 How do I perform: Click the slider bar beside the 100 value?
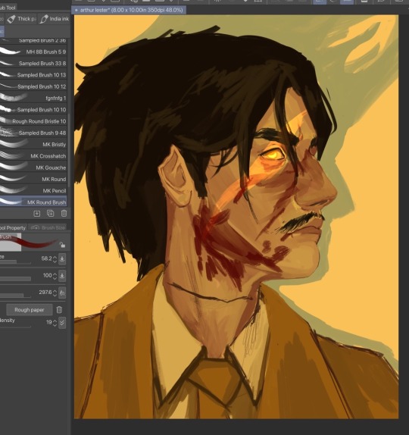(15, 279)
